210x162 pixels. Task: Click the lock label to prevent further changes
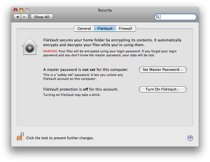point(60,138)
